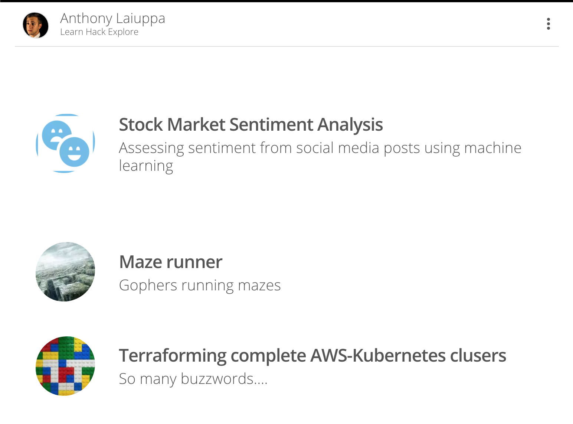This screenshot has width=573, height=424.
Task: Open the colorful Lego bricks thumbnail
Action: click(x=65, y=366)
